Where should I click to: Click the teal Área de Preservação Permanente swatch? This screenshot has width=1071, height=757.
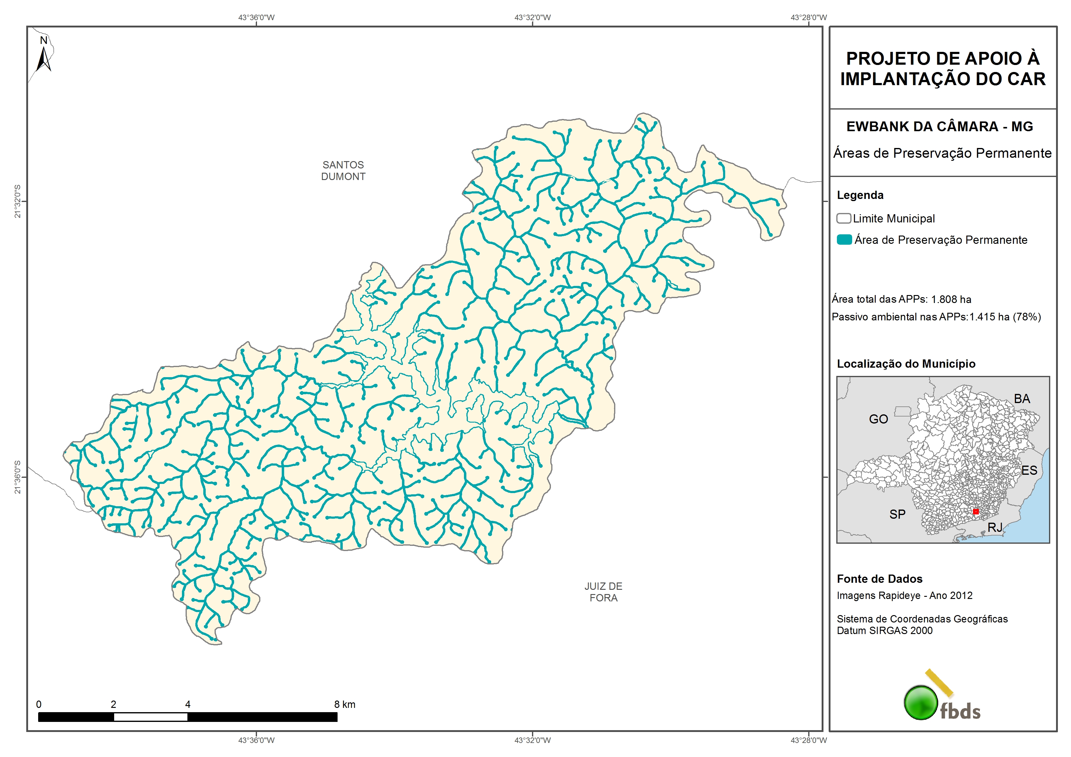pyautogui.click(x=844, y=240)
